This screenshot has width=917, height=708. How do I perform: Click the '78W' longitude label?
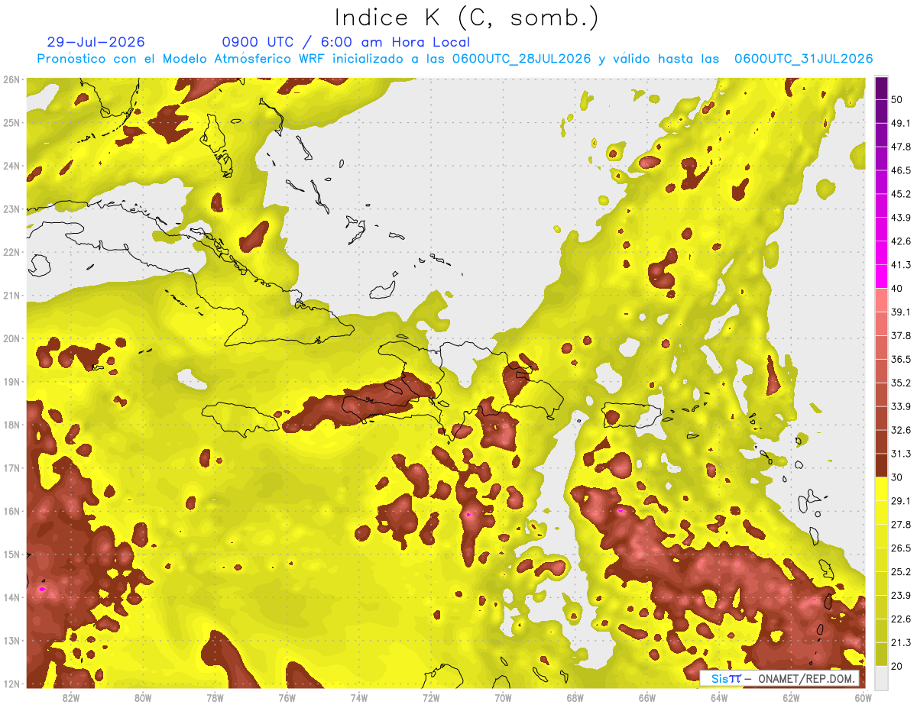pos(215,698)
